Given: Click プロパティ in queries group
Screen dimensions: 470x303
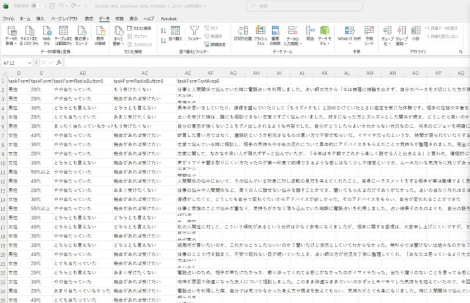Looking at the screenshot, I should pyautogui.click(x=137, y=36).
